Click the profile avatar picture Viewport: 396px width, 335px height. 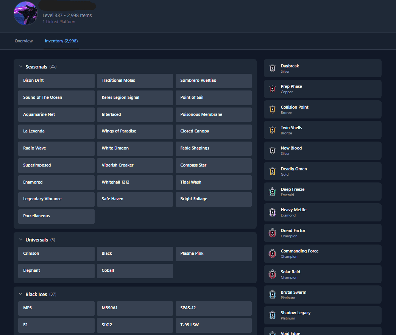(x=26, y=14)
